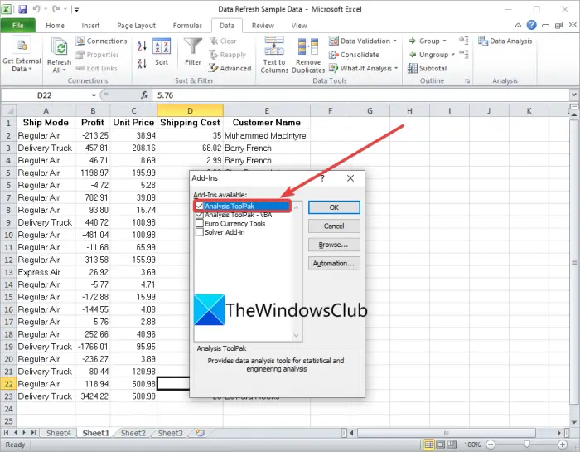Click the horizontal scrollbar thumb
Image resolution: width=580 pixels, height=452 pixels.
point(446,433)
